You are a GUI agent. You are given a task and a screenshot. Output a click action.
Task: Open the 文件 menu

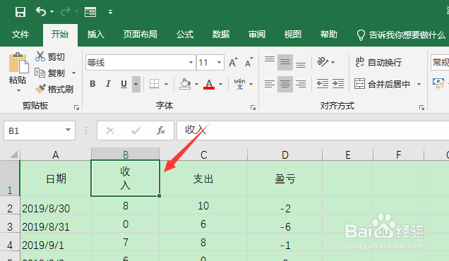coord(20,35)
